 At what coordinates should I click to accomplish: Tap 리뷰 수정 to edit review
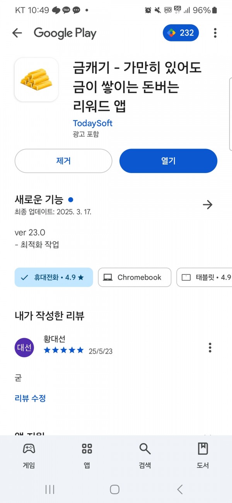(30, 398)
